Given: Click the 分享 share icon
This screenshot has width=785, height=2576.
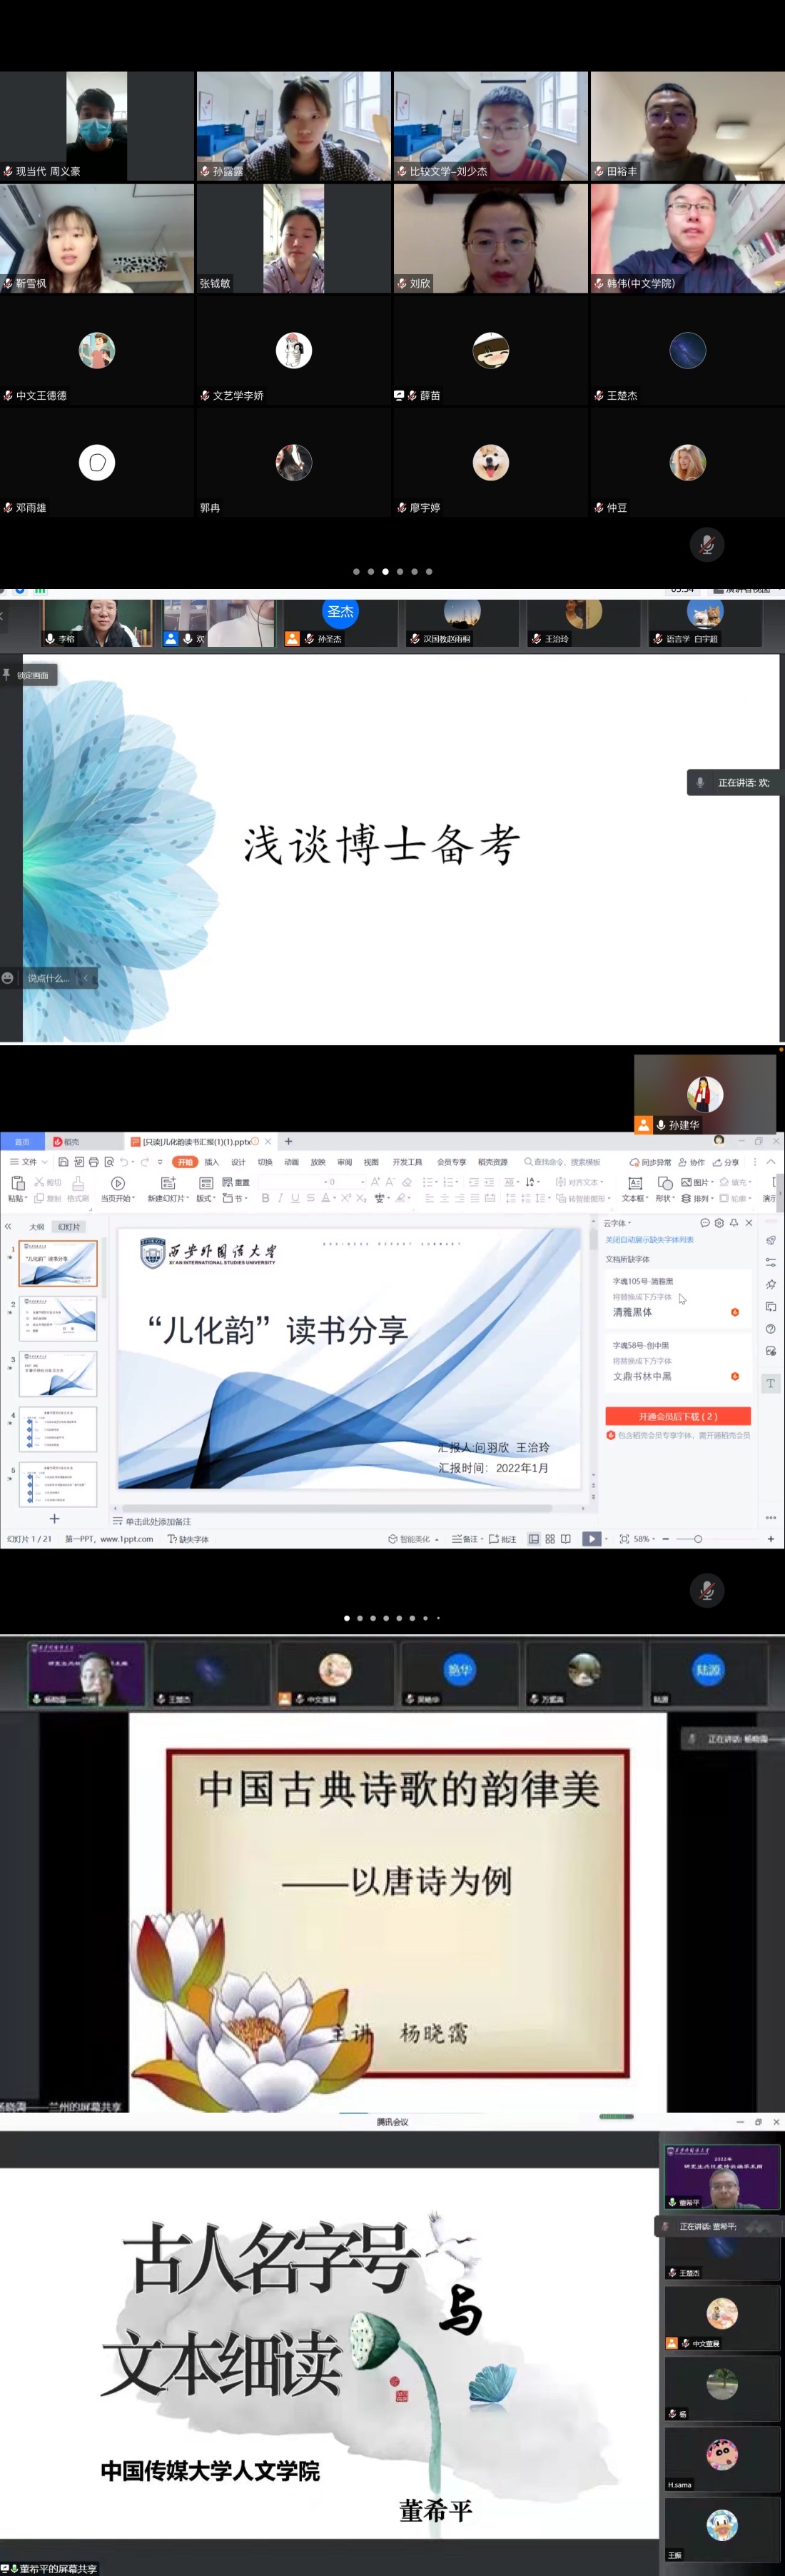Looking at the screenshot, I should click(x=725, y=1162).
